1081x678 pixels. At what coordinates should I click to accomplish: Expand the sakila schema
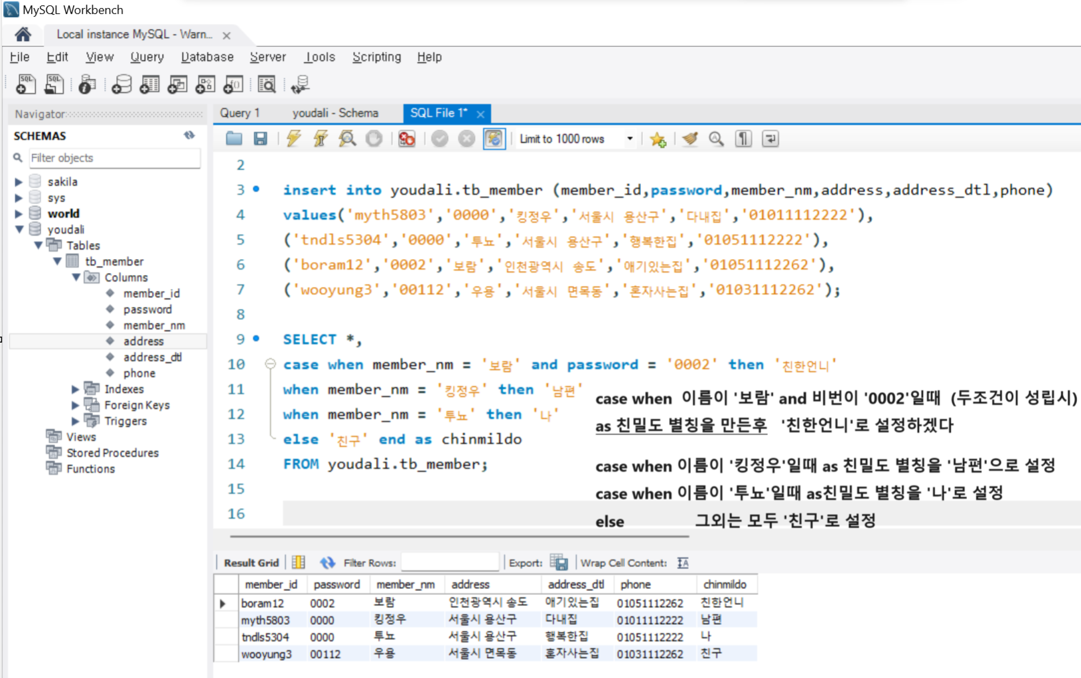click(19, 182)
